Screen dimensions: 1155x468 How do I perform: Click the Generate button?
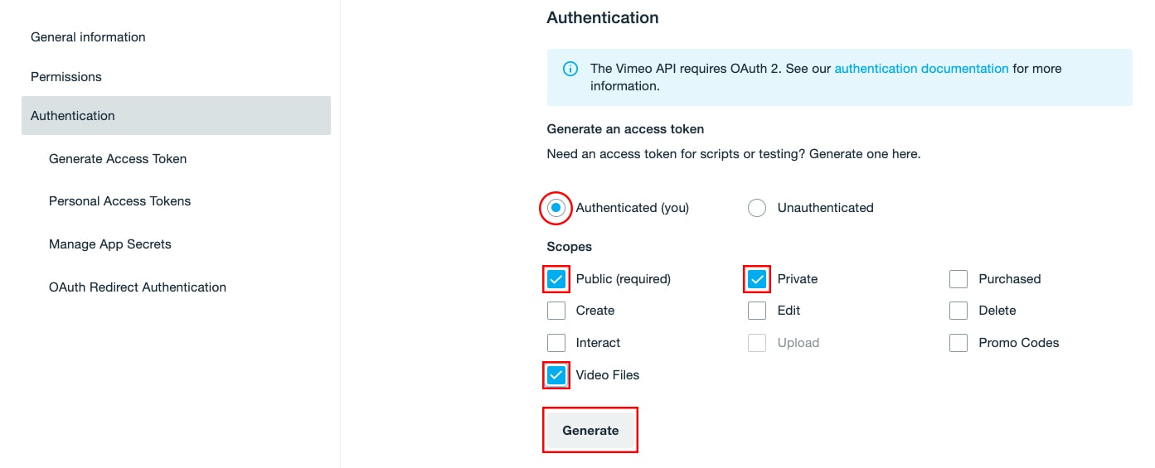point(590,430)
